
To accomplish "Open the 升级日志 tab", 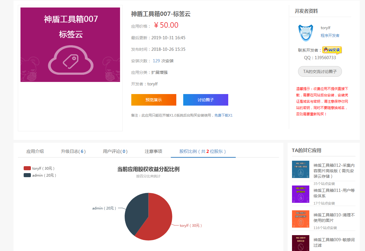I will pyautogui.click(x=73, y=151).
